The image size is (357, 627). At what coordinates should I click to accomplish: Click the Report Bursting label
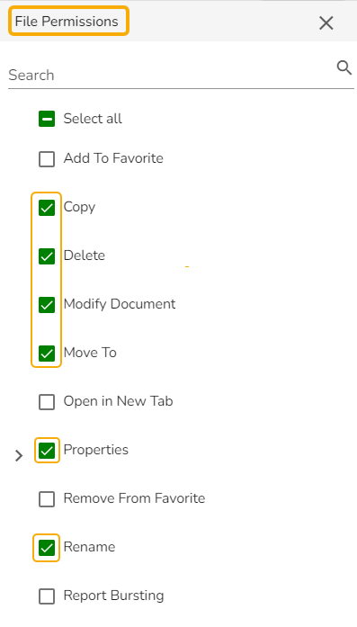(113, 596)
